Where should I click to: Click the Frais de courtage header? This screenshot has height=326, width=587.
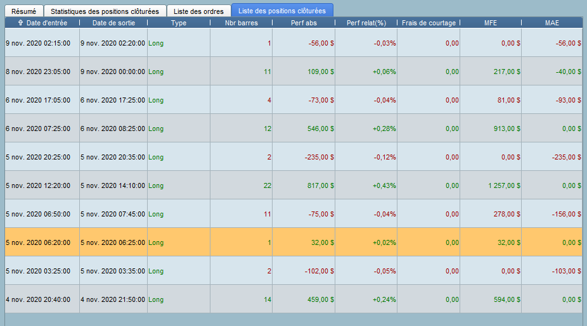tap(429, 23)
